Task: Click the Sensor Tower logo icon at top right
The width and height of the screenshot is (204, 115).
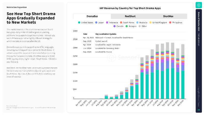Action: click(199, 5)
